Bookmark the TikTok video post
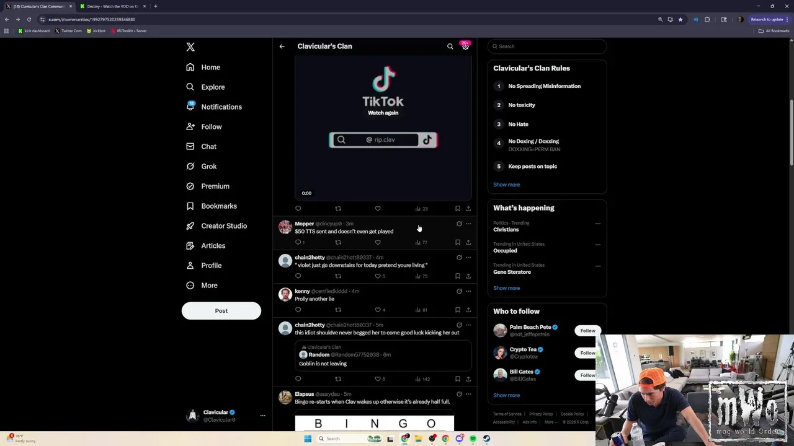This screenshot has height=446, width=794. coord(458,209)
